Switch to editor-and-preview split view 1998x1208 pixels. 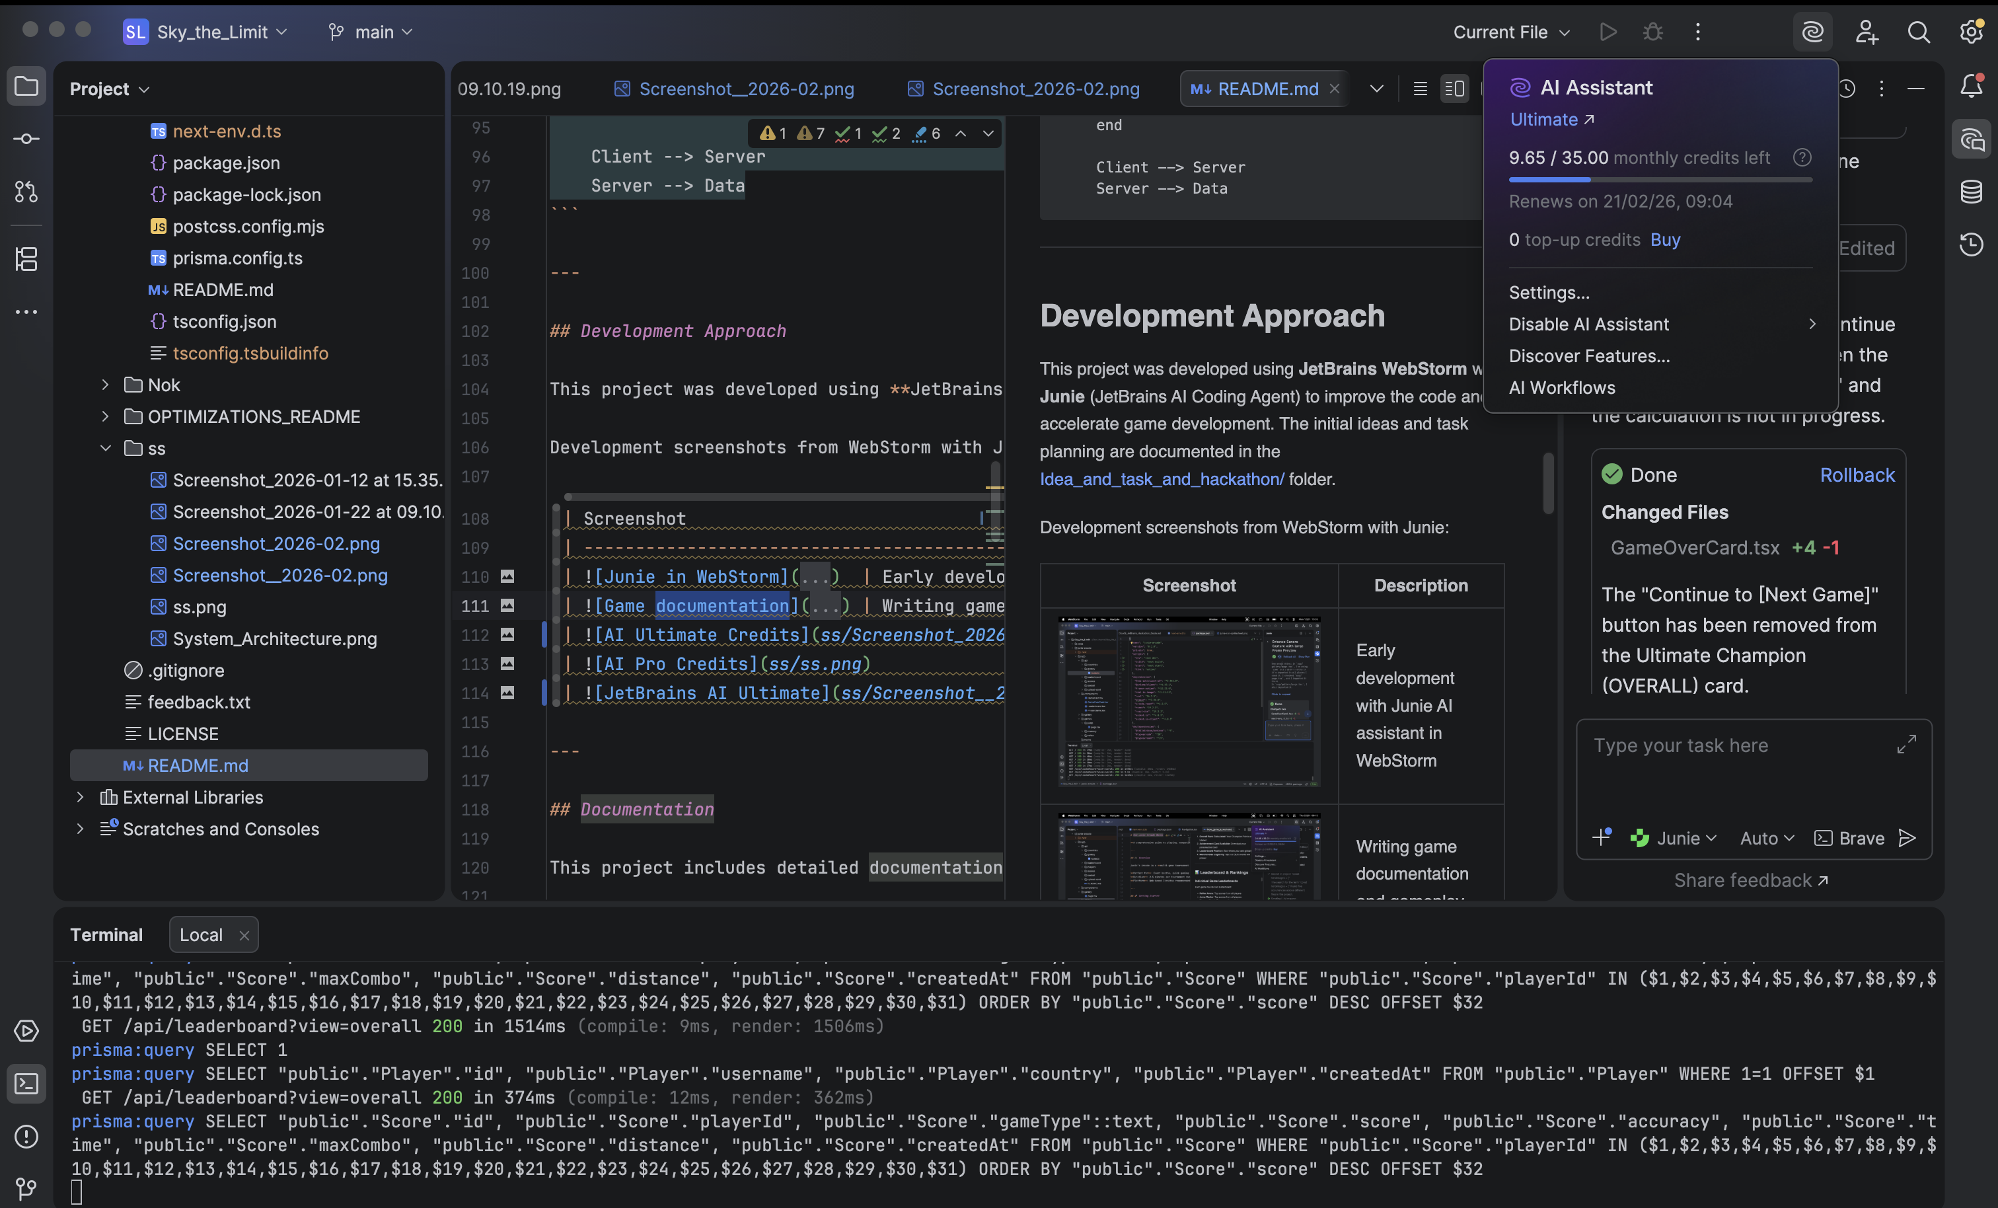pyautogui.click(x=1454, y=89)
